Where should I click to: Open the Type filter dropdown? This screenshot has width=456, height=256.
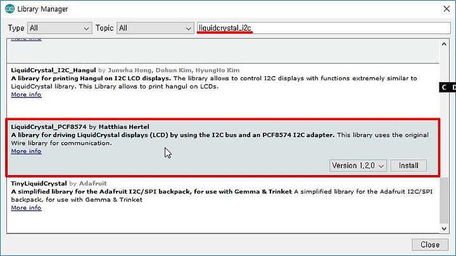60,28
